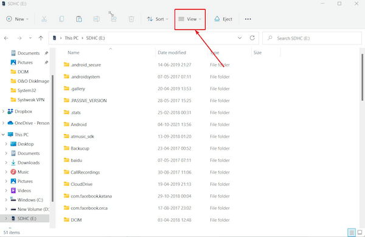Select the .androidsystem folder

82,77
